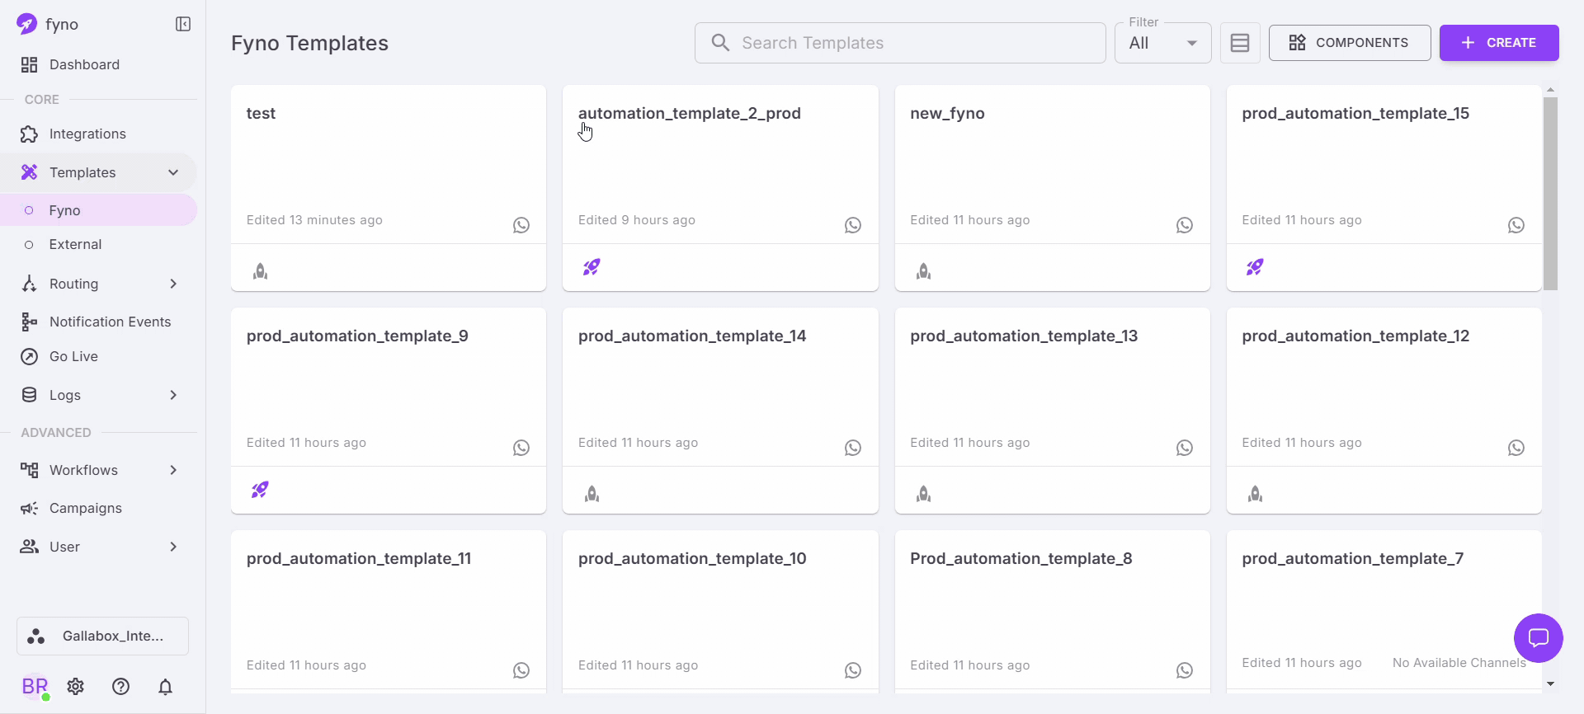
Task: Open the notifications bell icon
Action: tap(165, 686)
